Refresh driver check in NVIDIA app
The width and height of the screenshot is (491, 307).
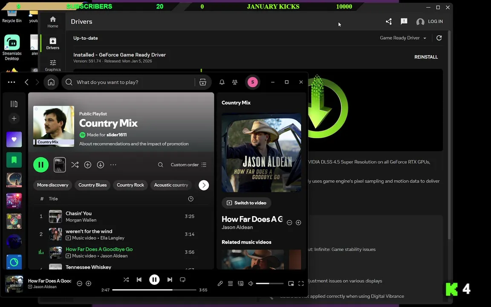pos(439,38)
